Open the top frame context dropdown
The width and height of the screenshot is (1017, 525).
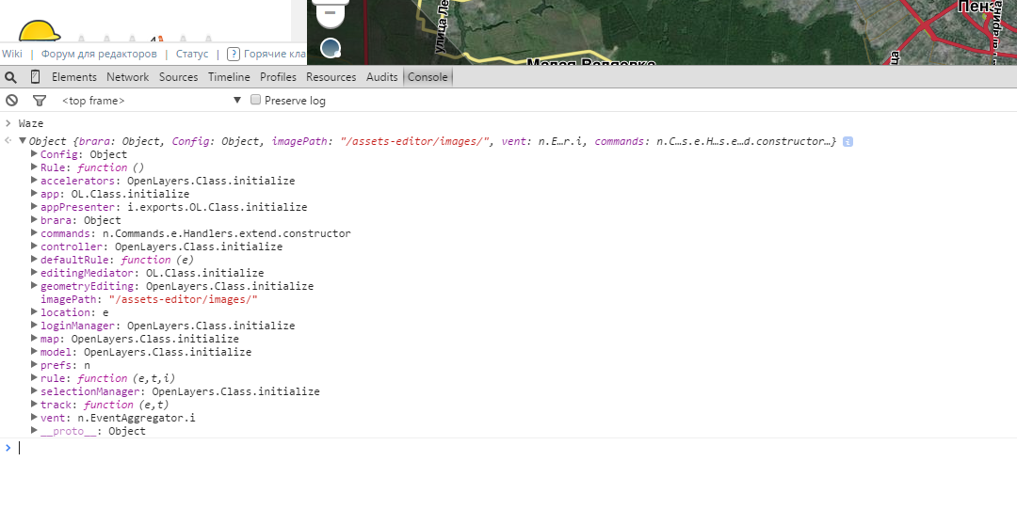(x=151, y=101)
